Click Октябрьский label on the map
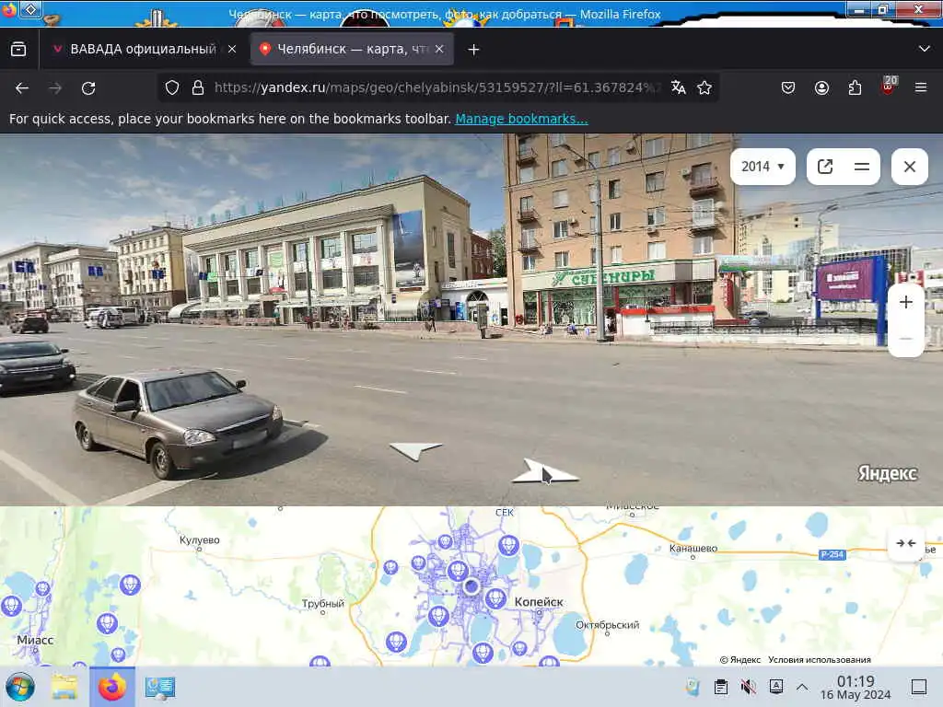Image resolution: width=943 pixels, height=707 pixels. 608,625
